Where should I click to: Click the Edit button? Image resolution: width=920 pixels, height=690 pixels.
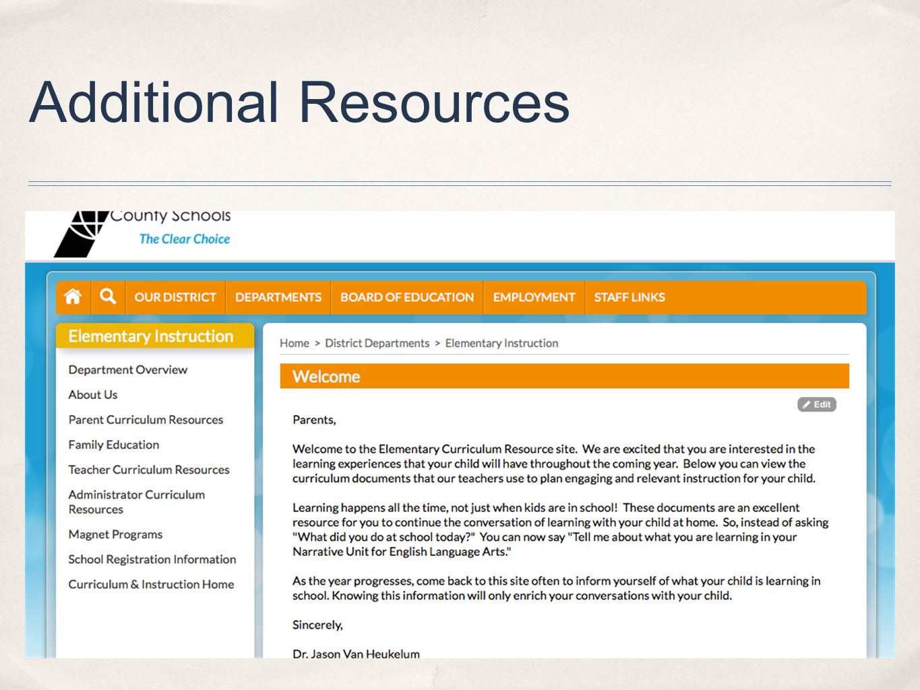coord(817,404)
